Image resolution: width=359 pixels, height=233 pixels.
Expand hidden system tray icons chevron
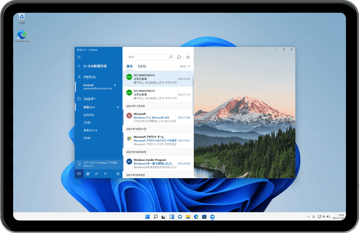(x=308, y=217)
